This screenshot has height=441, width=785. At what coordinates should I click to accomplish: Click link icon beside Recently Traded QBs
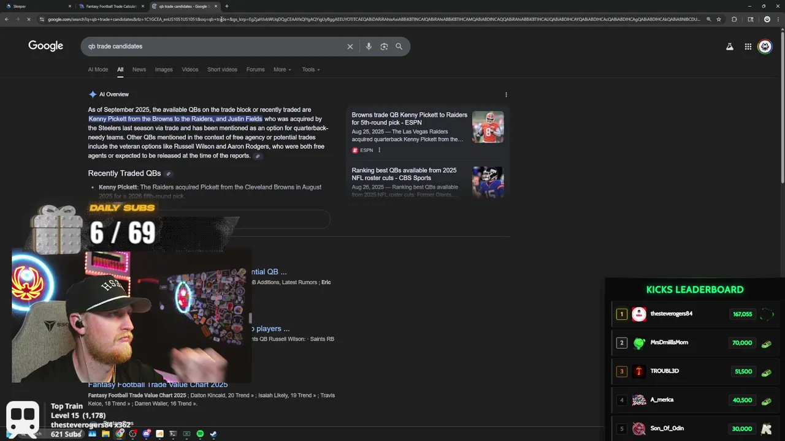pyautogui.click(x=169, y=174)
